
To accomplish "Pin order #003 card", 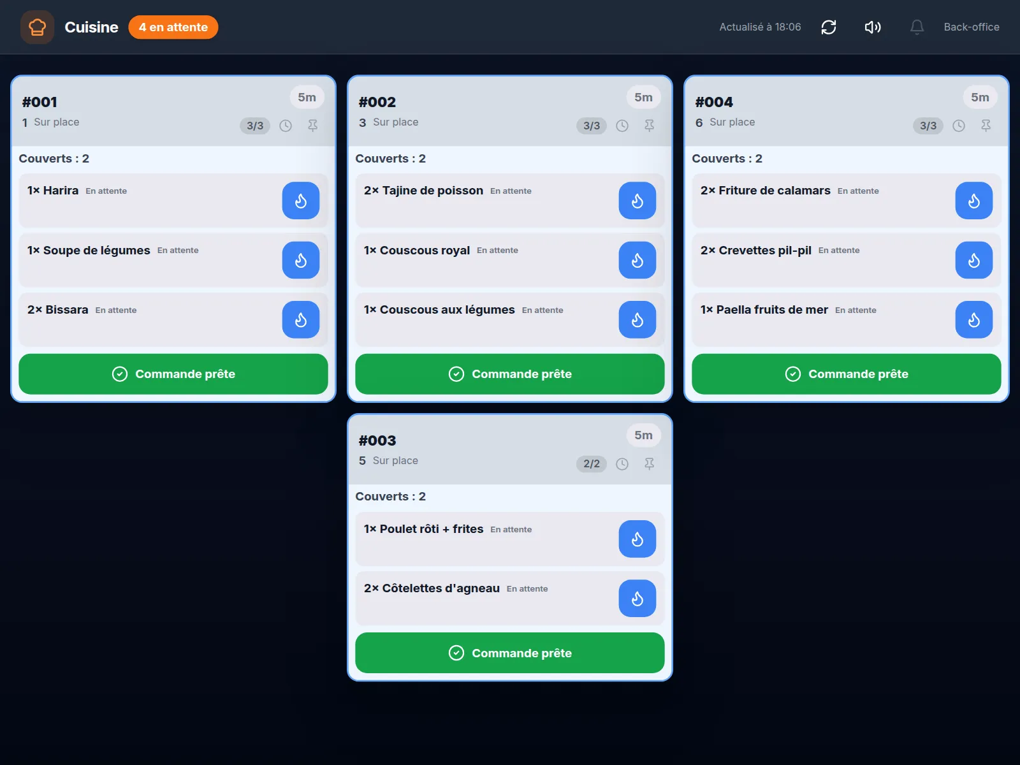I will (650, 464).
